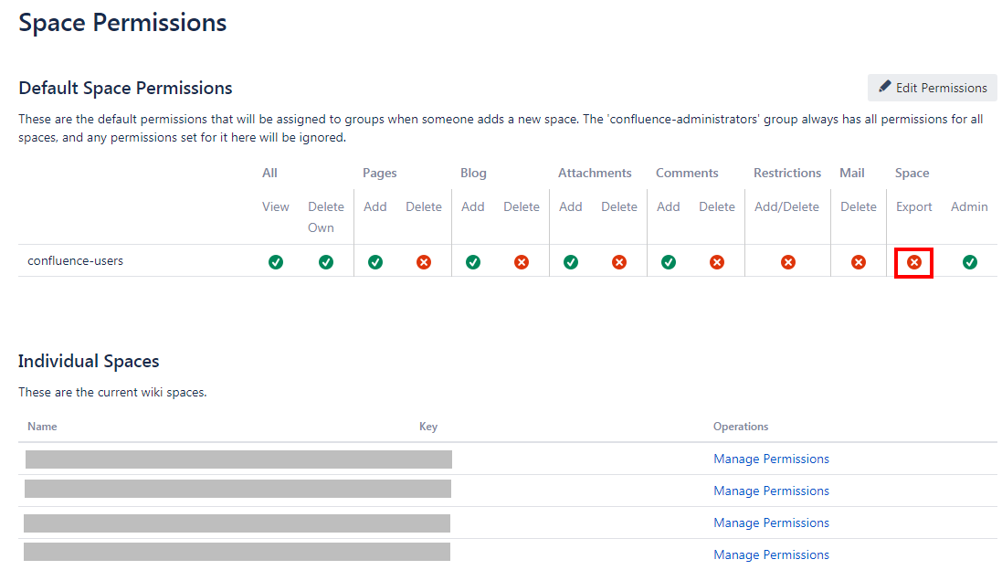Click the Delete Own green checkmark icon
This screenshot has width=1002, height=570.
[326, 262]
